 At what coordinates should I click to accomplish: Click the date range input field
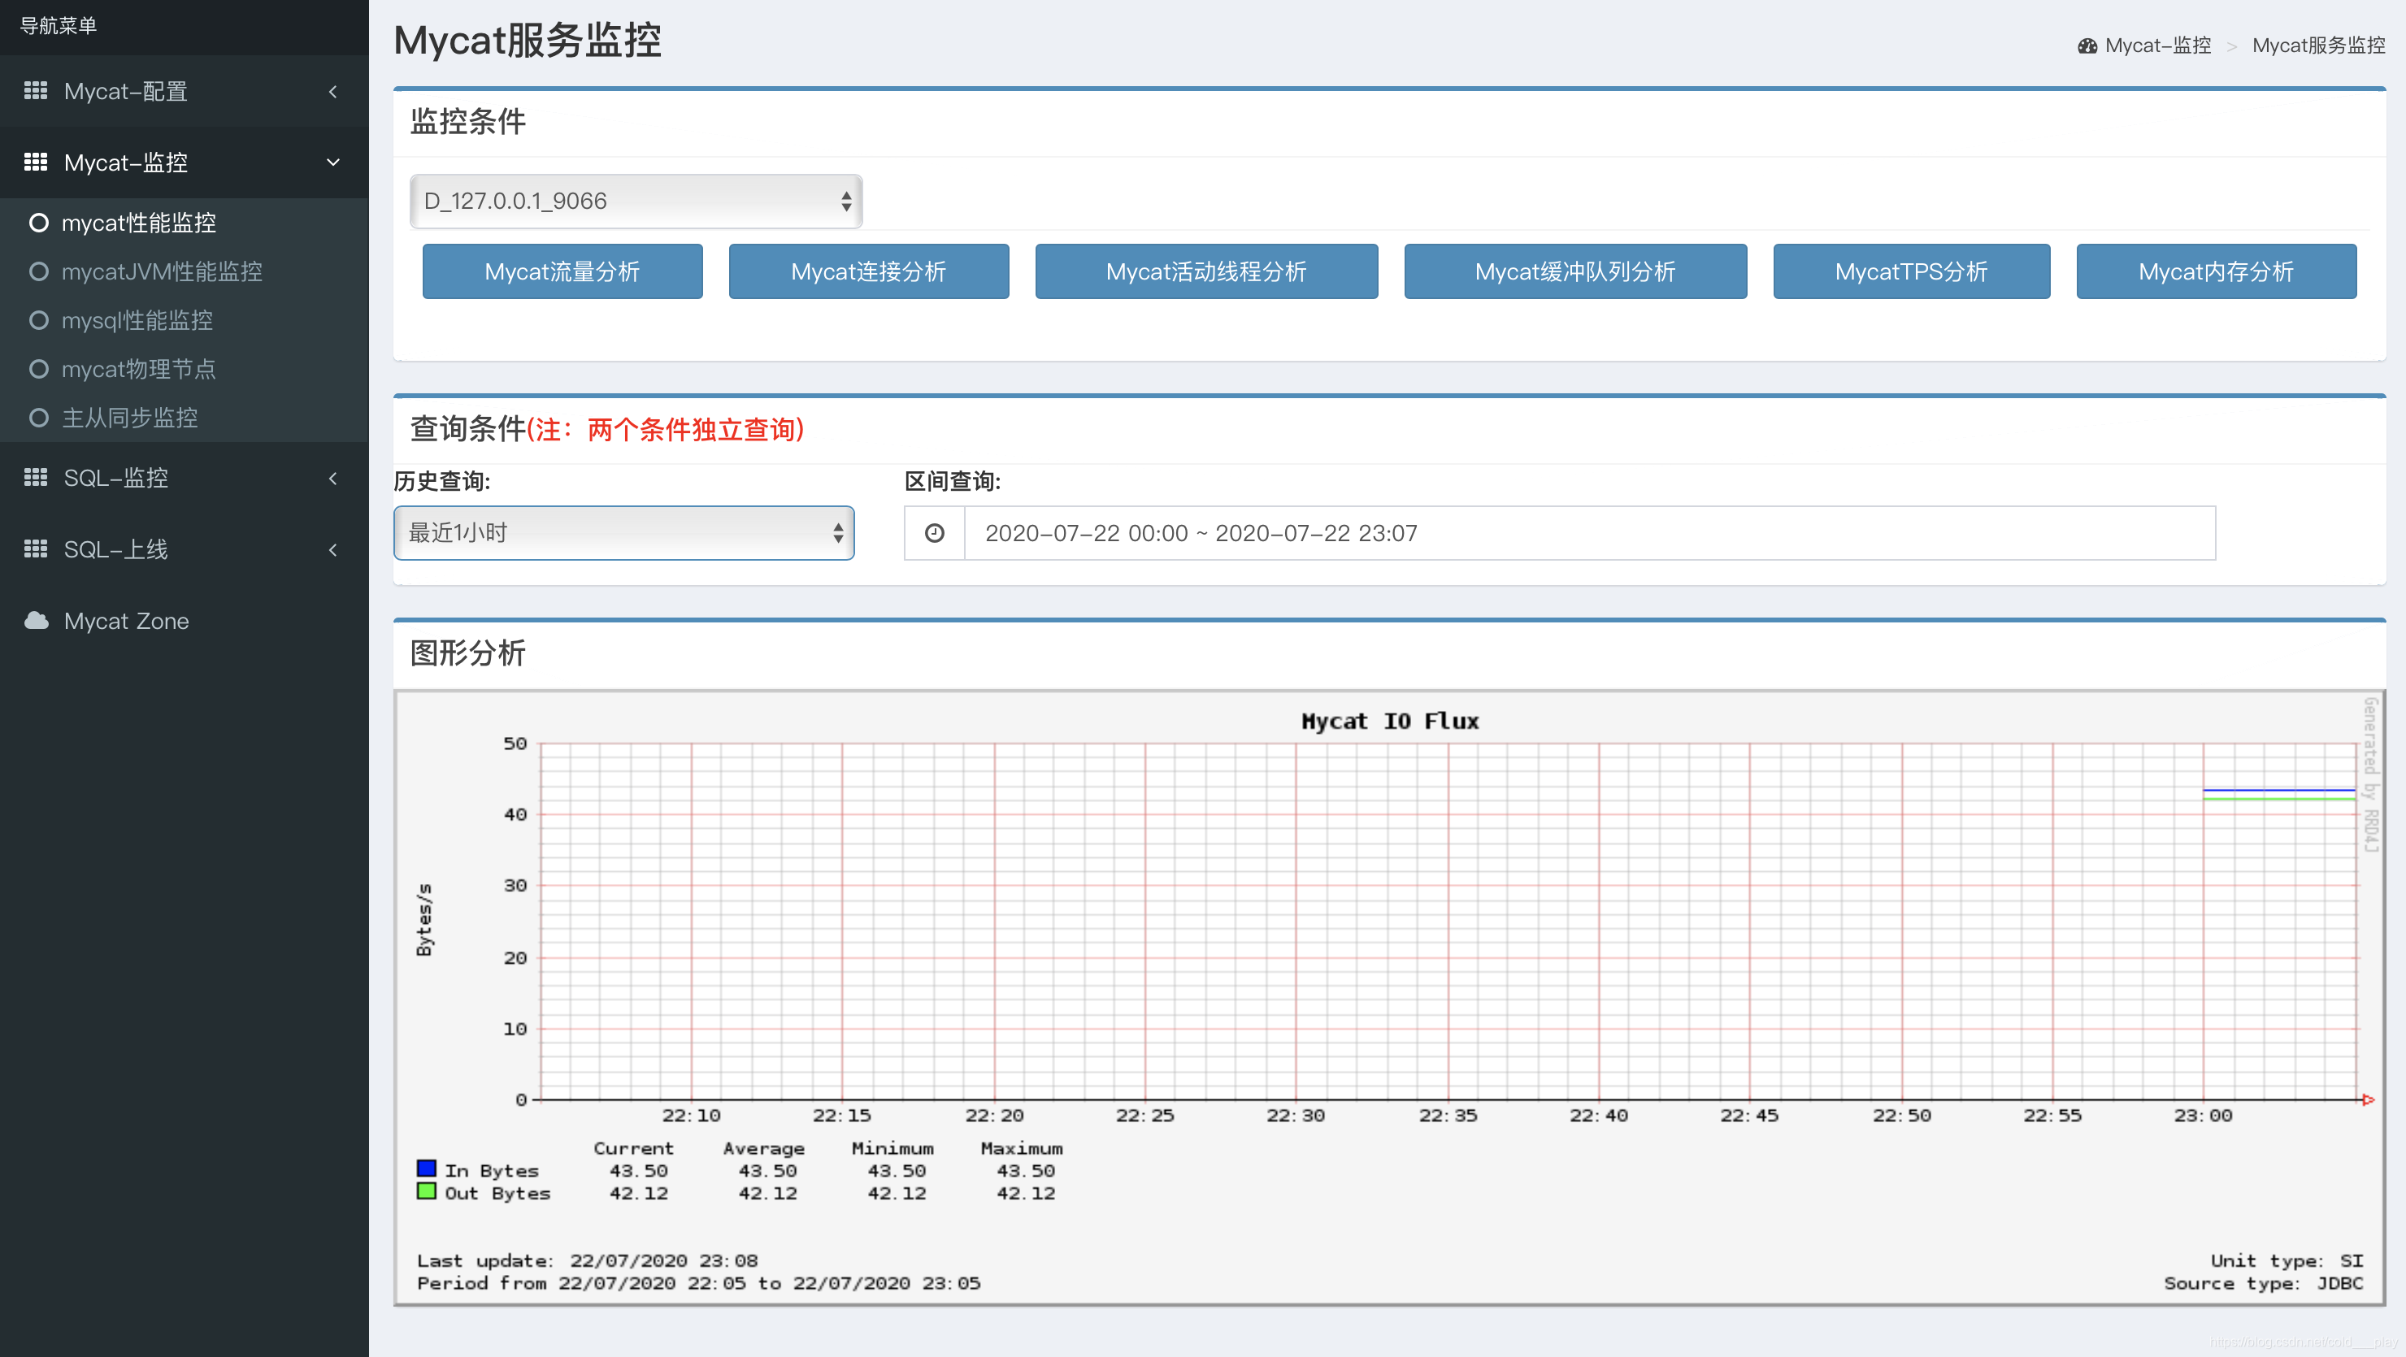pyautogui.click(x=1589, y=532)
